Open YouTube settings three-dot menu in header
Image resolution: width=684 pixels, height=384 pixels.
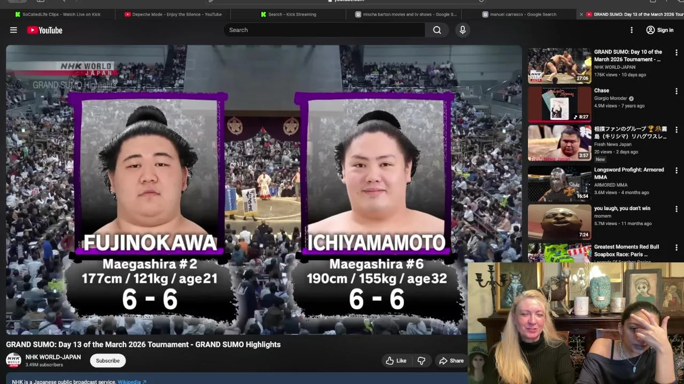click(x=632, y=30)
